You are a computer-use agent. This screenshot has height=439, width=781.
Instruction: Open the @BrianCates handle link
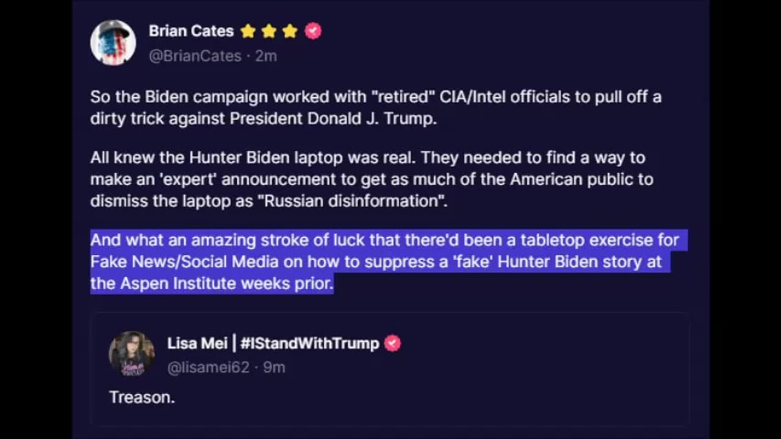click(195, 56)
